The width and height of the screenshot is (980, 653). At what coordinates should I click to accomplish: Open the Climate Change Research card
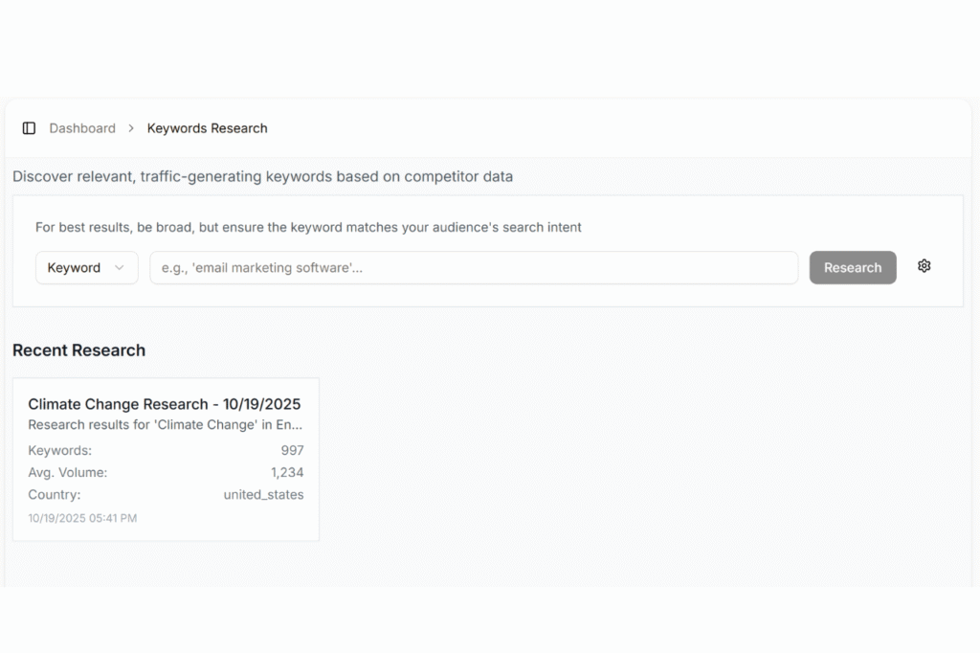coord(165,458)
